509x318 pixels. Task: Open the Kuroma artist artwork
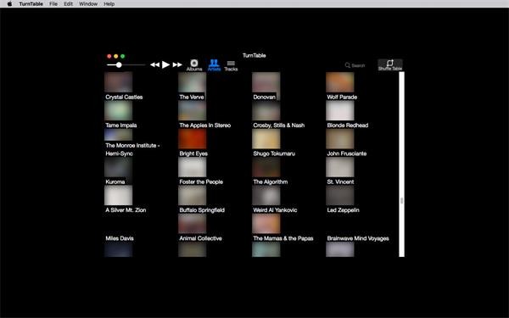119,167
